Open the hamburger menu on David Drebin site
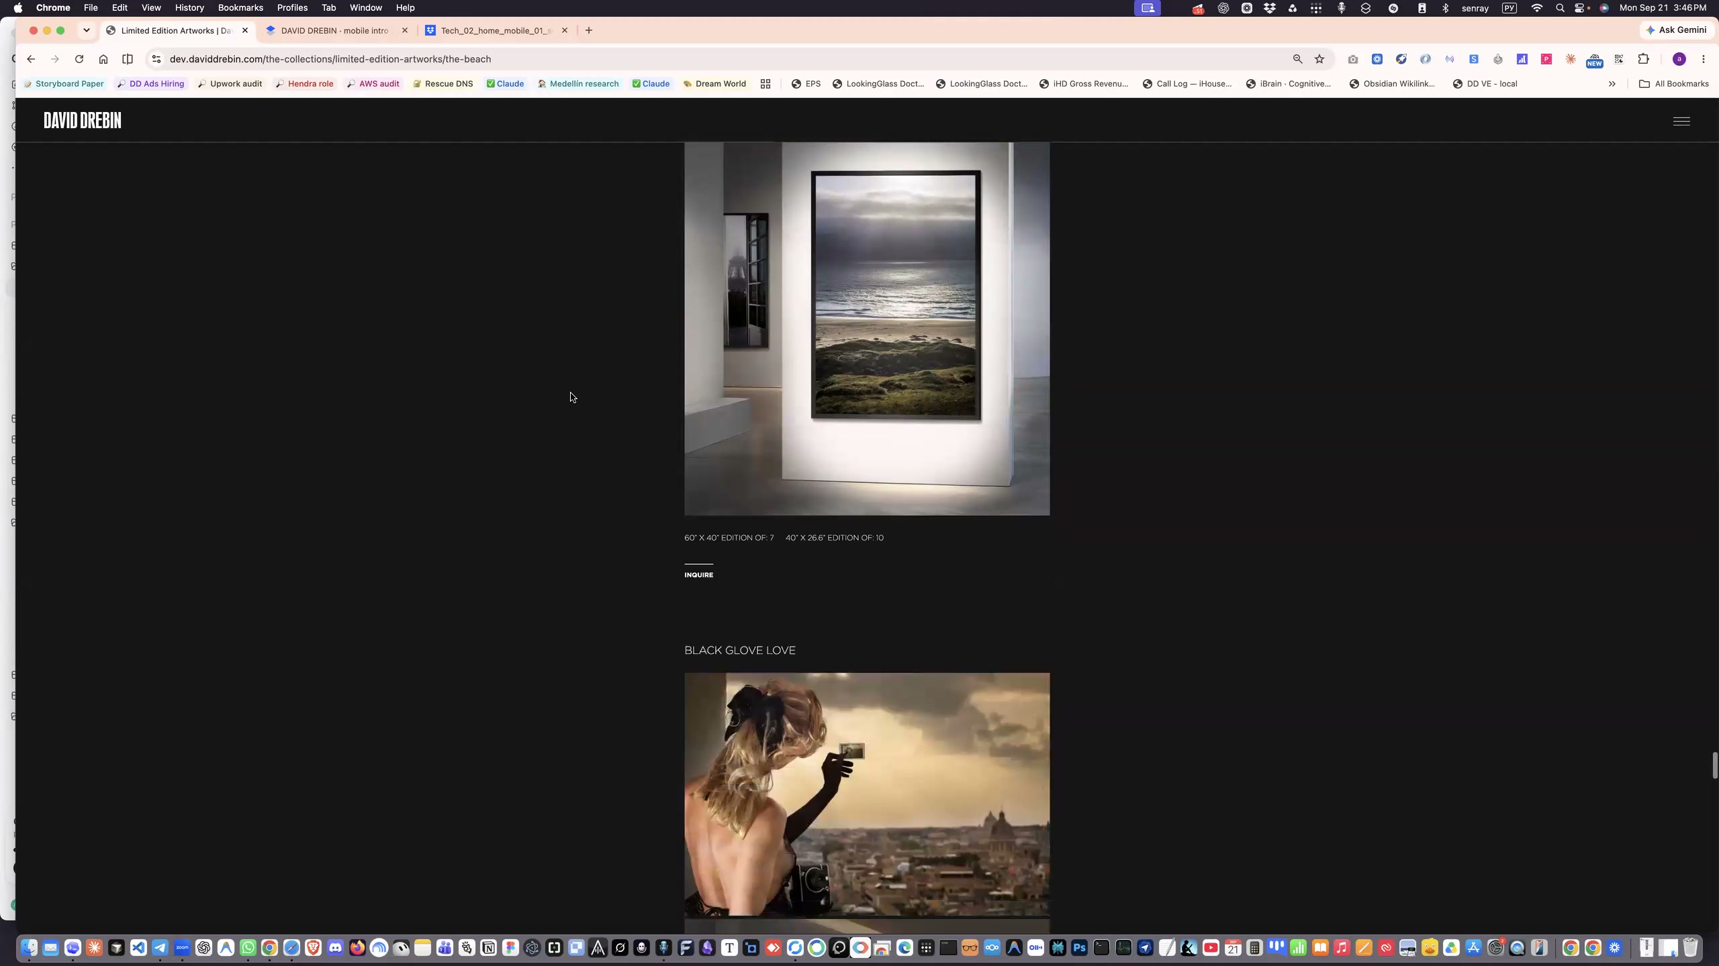This screenshot has width=1719, height=966. click(1681, 121)
